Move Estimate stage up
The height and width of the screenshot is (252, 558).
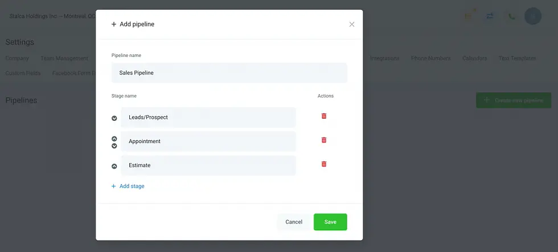point(114,166)
